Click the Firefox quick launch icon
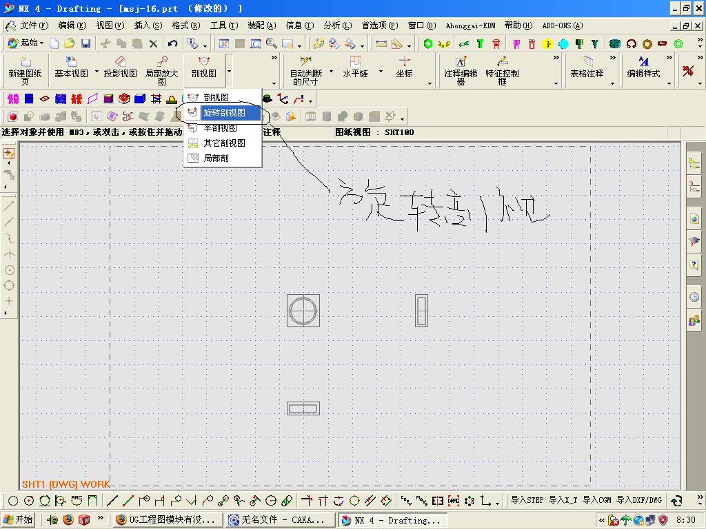This screenshot has width=706, height=529. point(68,520)
